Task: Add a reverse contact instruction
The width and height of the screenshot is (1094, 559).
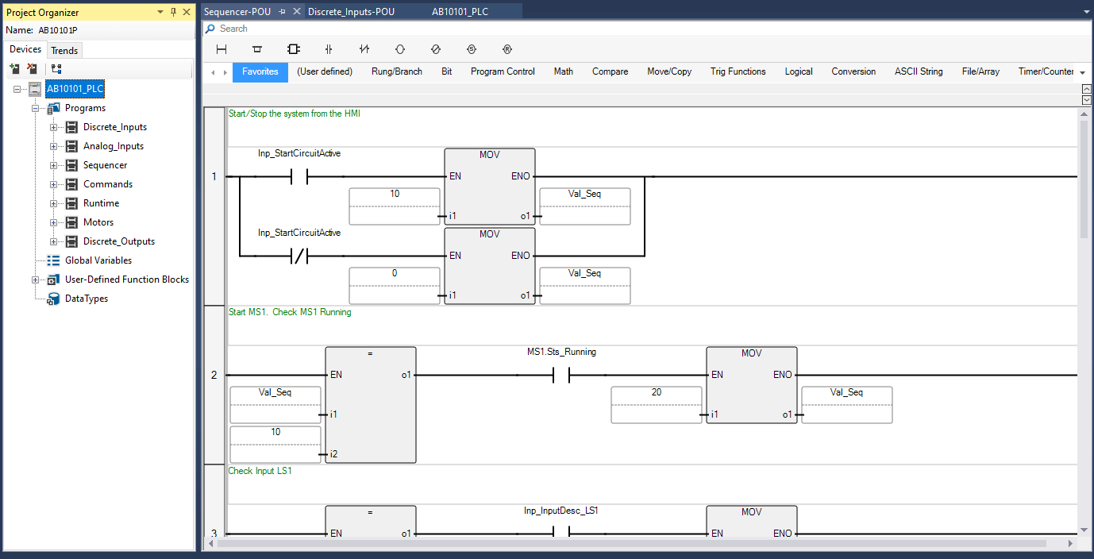Action: (x=364, y=49)
